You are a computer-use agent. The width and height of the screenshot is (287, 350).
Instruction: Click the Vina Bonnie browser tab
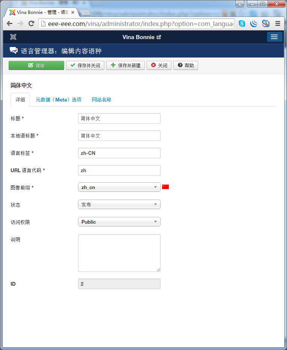coord(42,12)
